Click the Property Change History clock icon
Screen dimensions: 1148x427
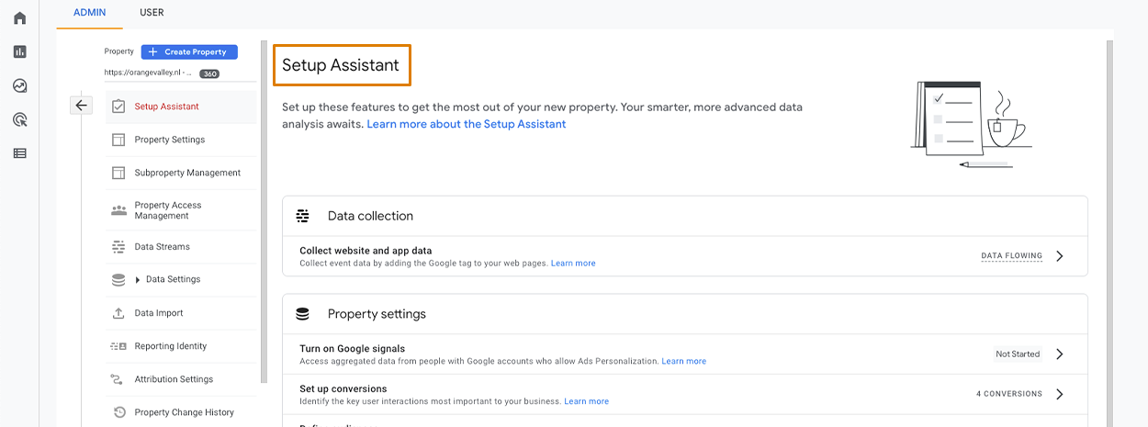click(x=118, y=412)
